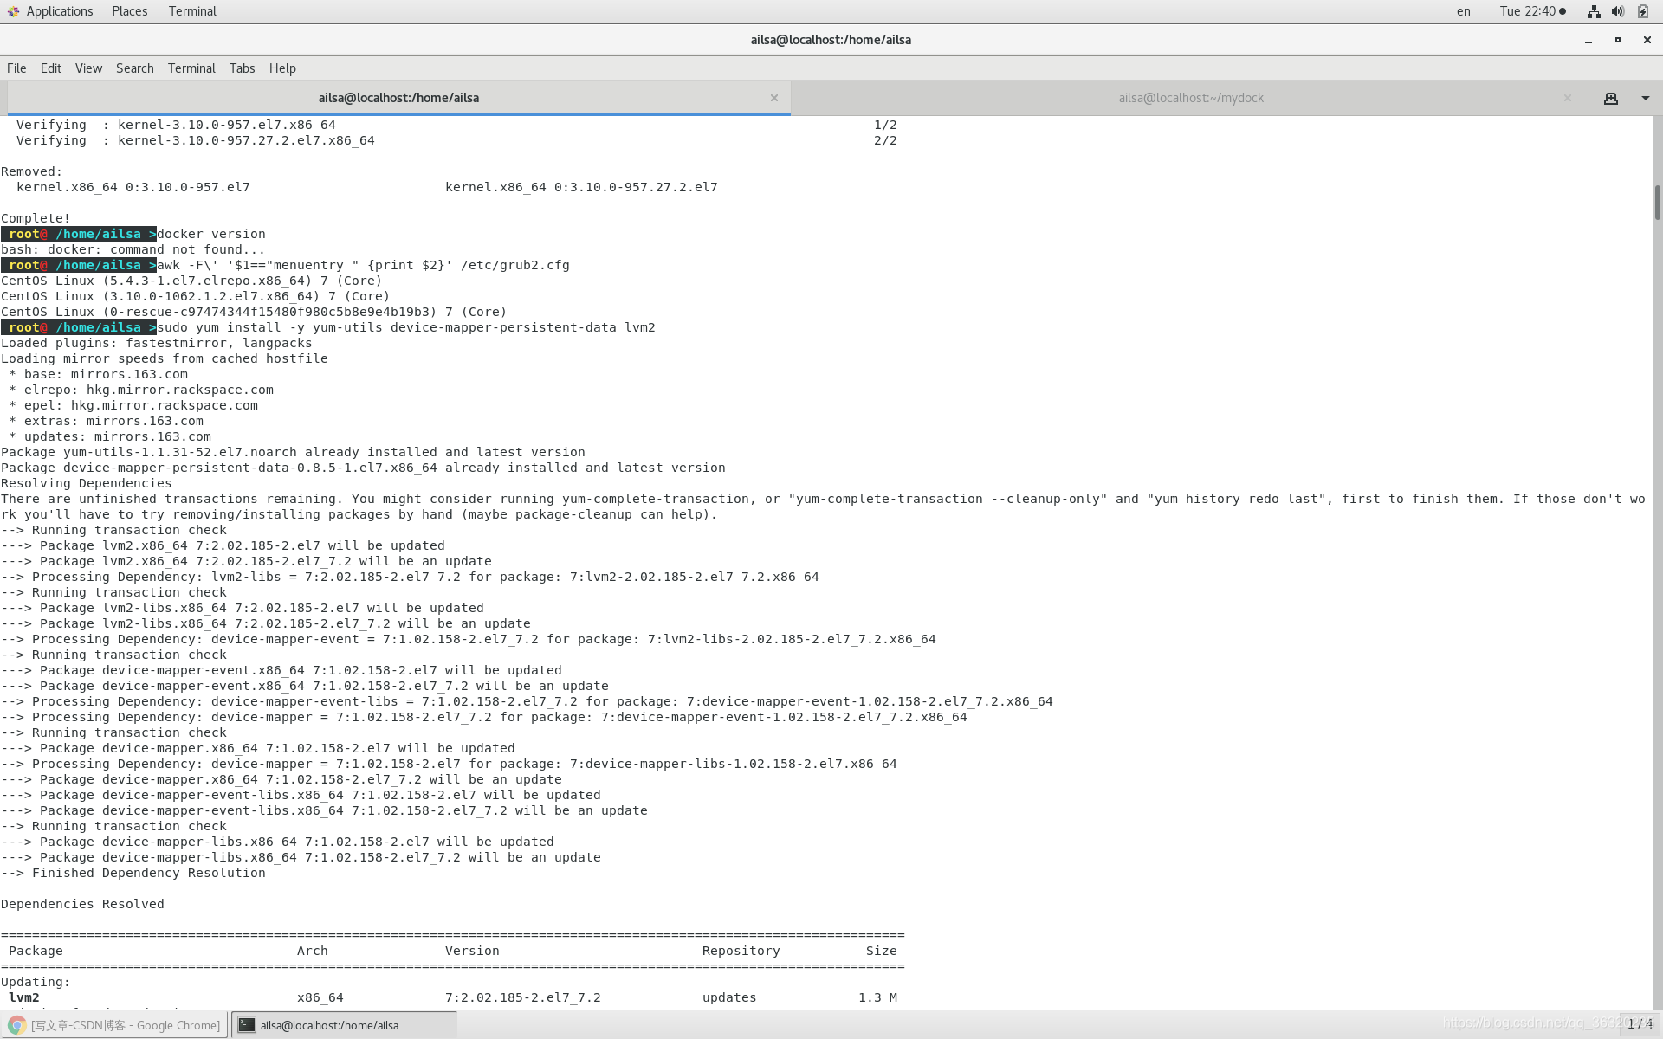Viewport: 1663px width, 1039px height.
Task: Open the Tabs menu
Action: 242,68
